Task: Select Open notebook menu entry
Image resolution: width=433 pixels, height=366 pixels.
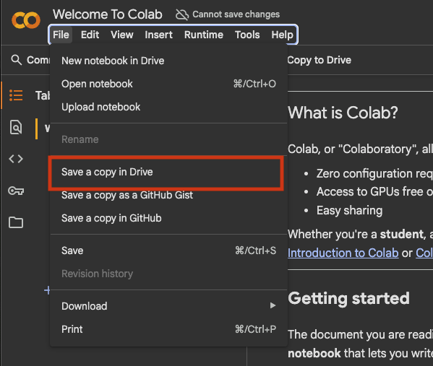Action: pyautogui.click(x=168, y=84)
